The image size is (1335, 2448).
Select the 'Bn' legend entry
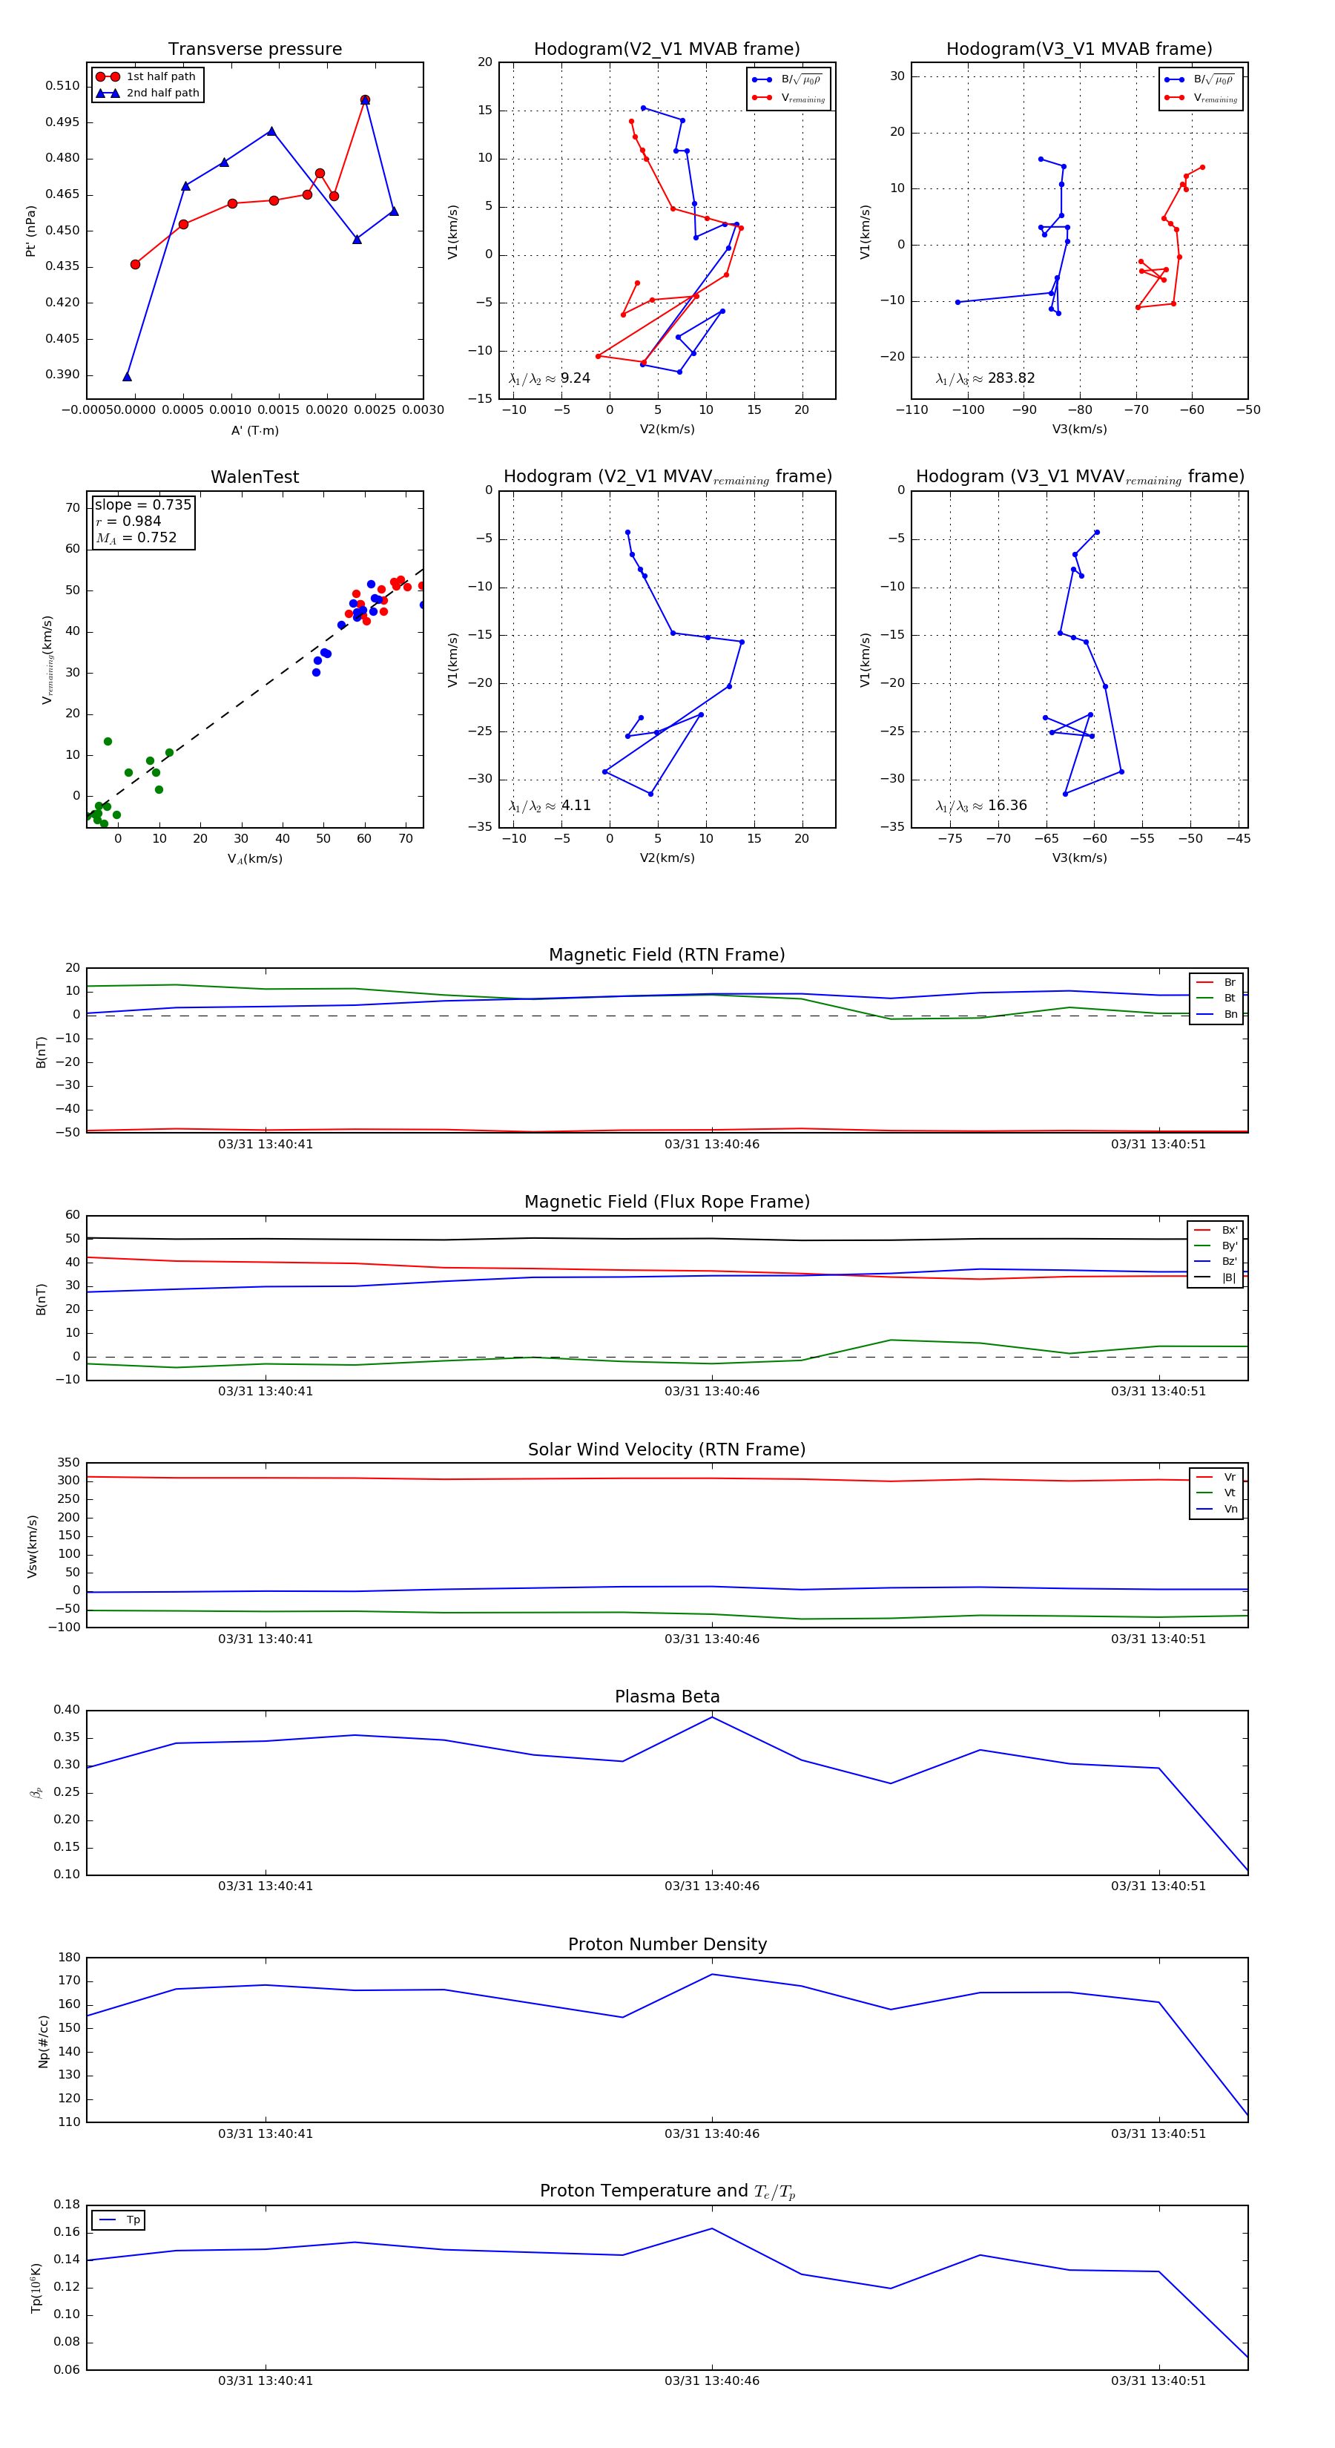coord(1216,1014)
